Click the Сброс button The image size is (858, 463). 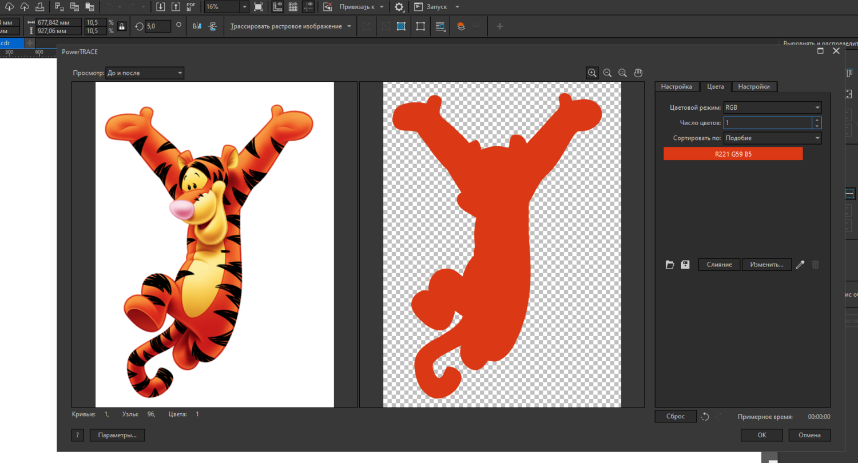(x=676, y=417)
